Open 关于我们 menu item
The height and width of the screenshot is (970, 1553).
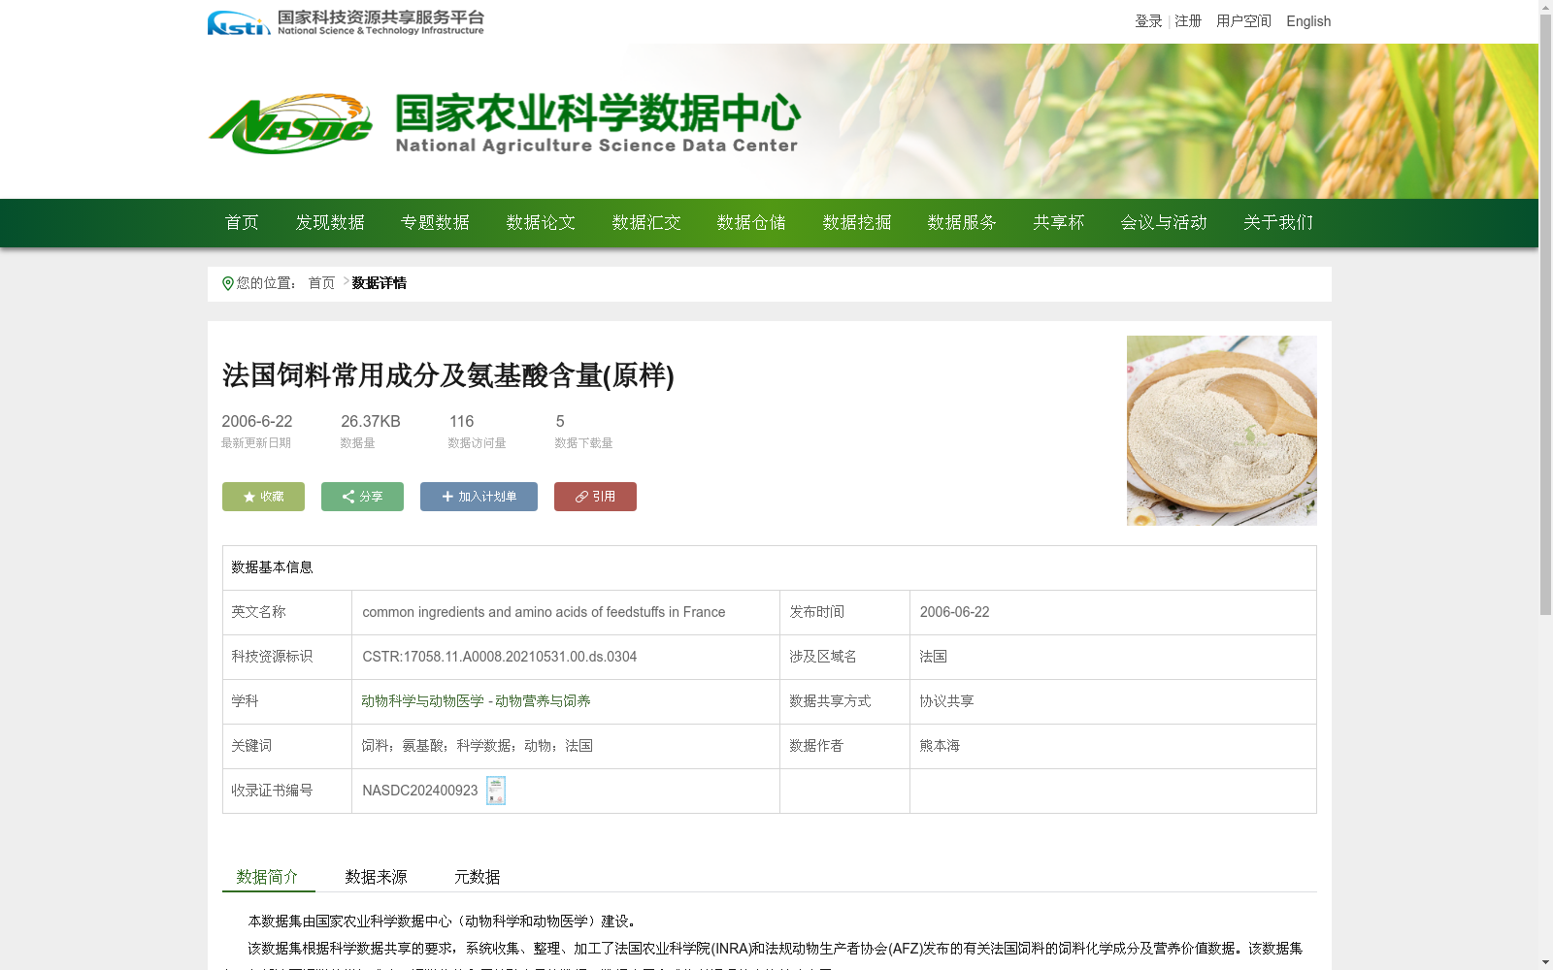click(1278, 223)
